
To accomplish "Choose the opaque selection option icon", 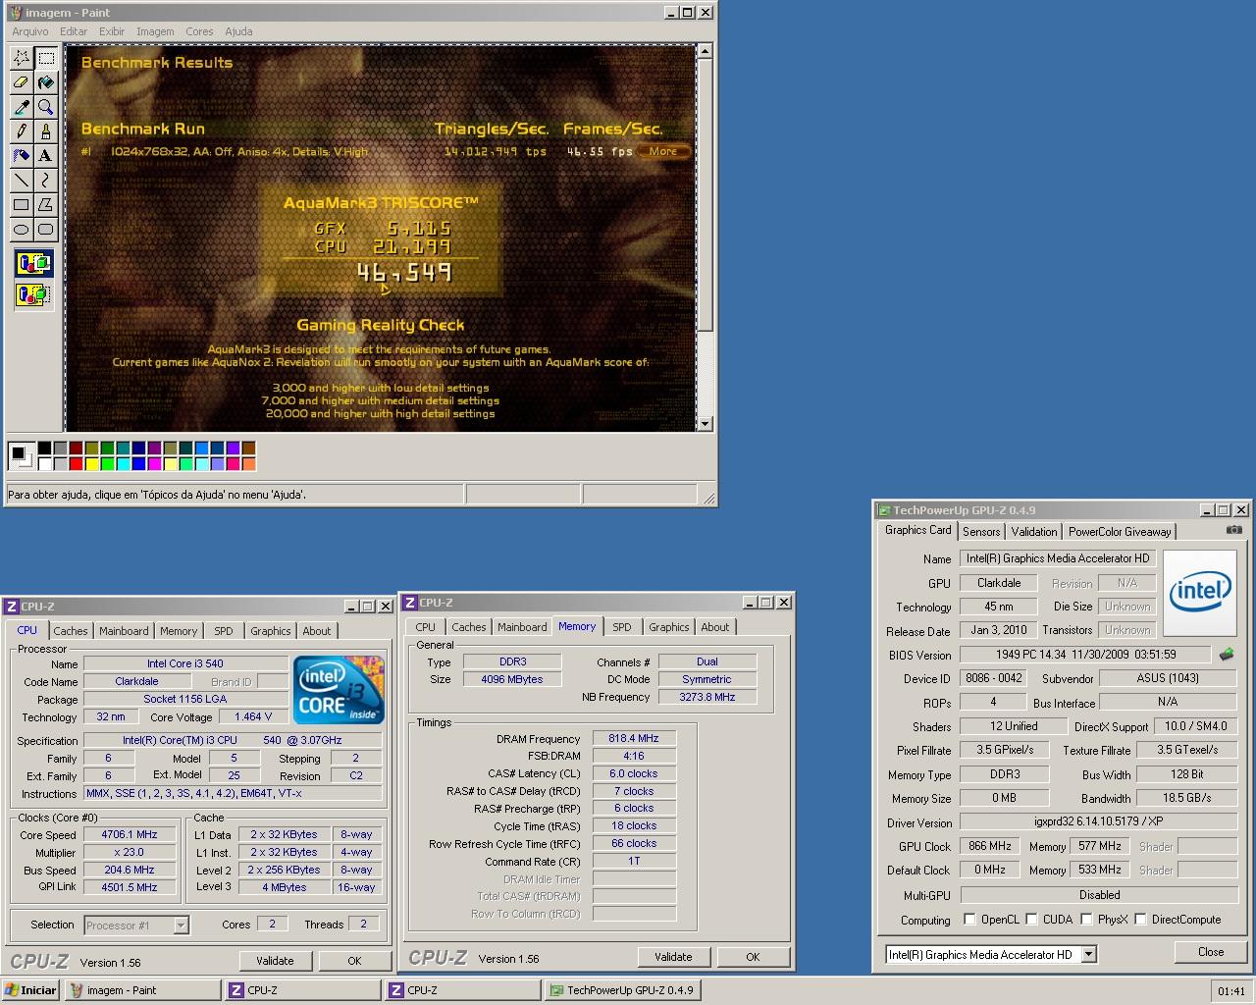I will pos(33,263).
